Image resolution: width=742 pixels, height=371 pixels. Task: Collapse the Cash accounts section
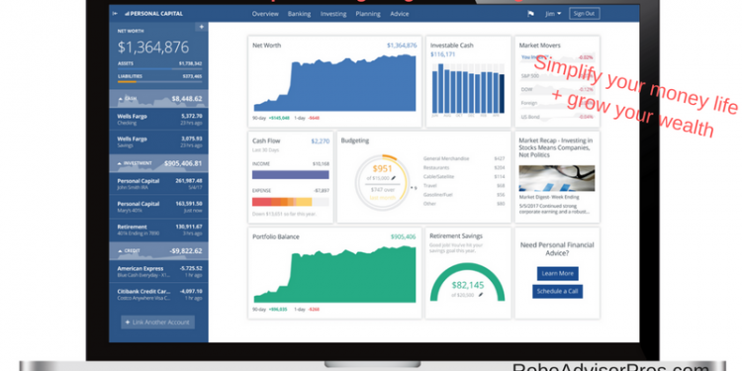pyautogui.click(x=158, y=99)
